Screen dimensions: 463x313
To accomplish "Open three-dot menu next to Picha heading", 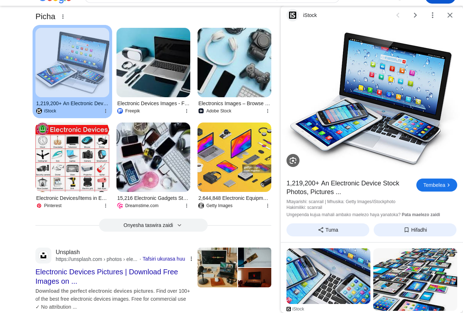I will (63, 17).
